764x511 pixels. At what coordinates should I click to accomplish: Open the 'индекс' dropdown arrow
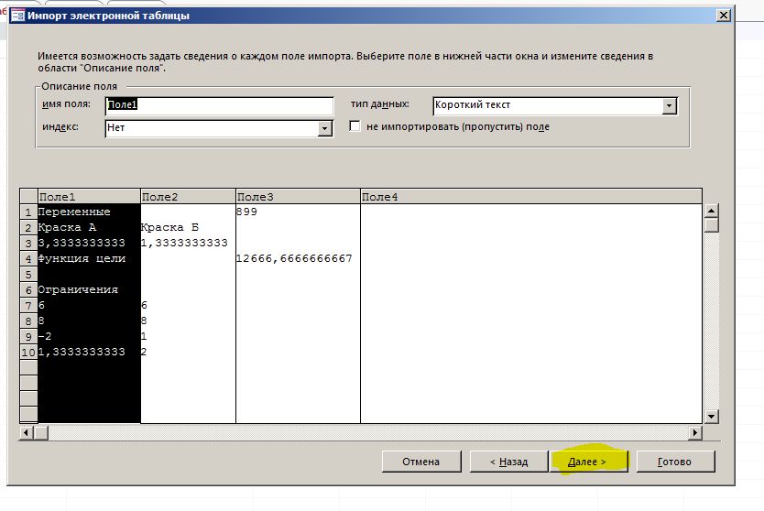pyautogui.click(x=324, y=128)
